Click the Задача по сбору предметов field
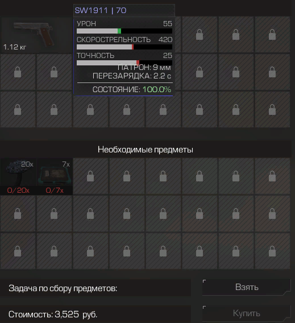The height and width of the screenshot is (323, 295). [95, 288]
